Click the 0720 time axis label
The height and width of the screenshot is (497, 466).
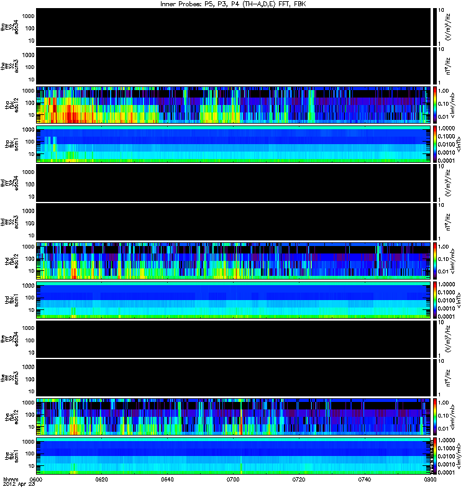point(299,480)
